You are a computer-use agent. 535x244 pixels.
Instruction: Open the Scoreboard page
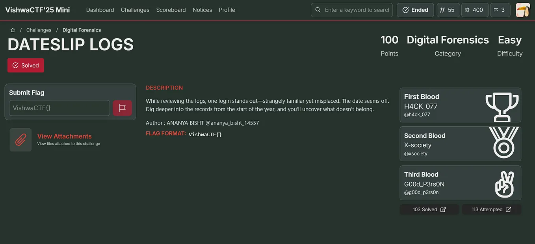point(171,9)
